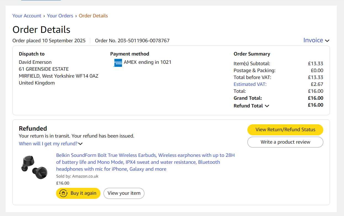Open the Belkin SoundForm Bolt product link
Screen dimensions: 344x216
[145, 162]
